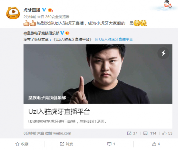The width and height of the screenshot is (178, 150).
Task: Open the 转发 repost option
Action: 66,144
